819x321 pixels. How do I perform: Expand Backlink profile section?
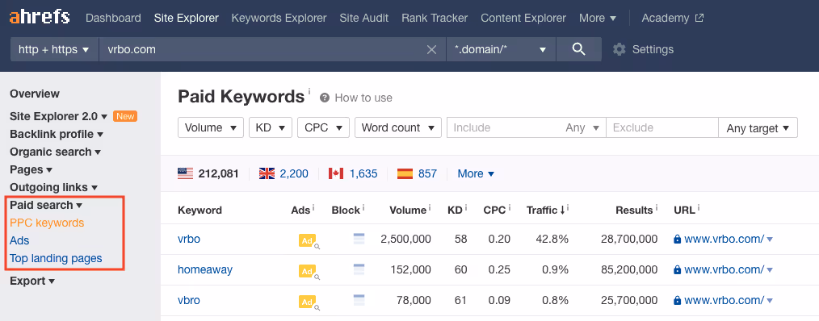point(57,134)
